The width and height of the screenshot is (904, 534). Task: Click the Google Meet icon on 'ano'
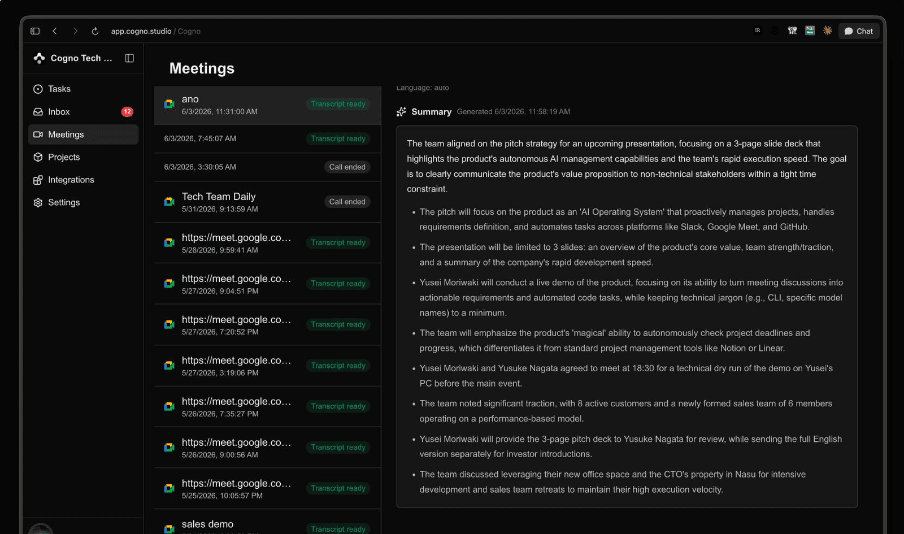(x=169, y=104)
